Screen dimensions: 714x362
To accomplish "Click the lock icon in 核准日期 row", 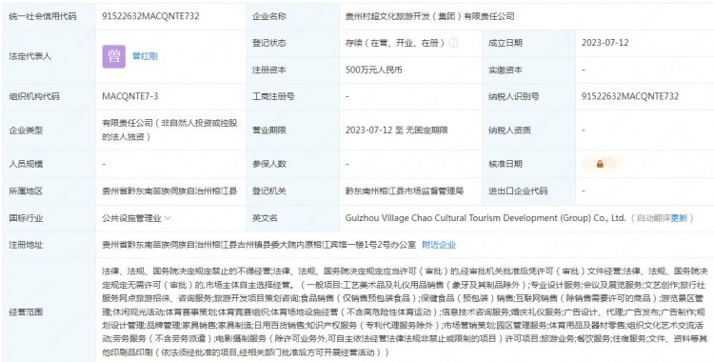I will [x=600, y=164].
